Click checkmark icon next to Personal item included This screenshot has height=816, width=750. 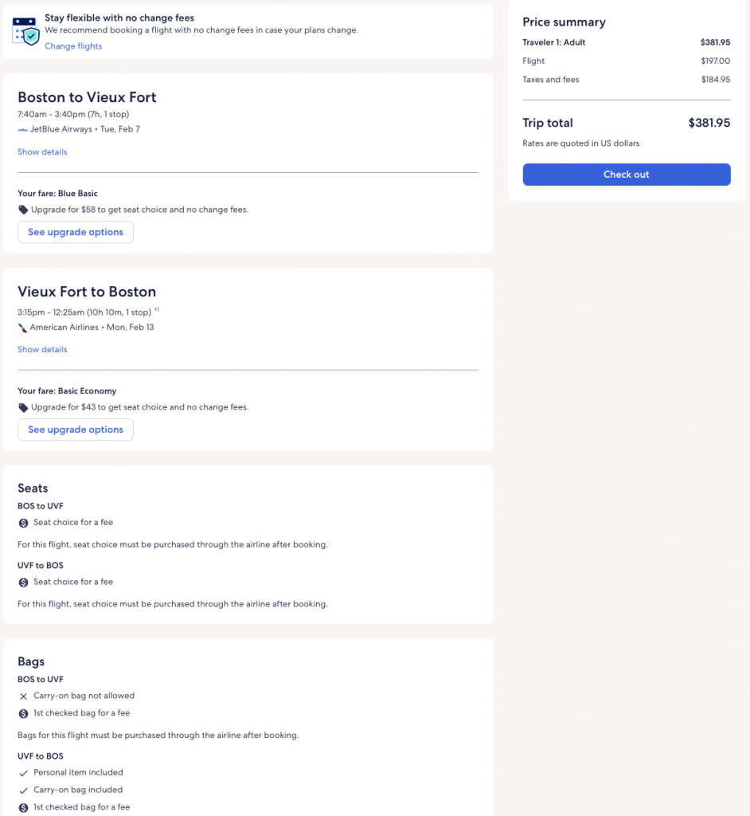tap(23, 773)
